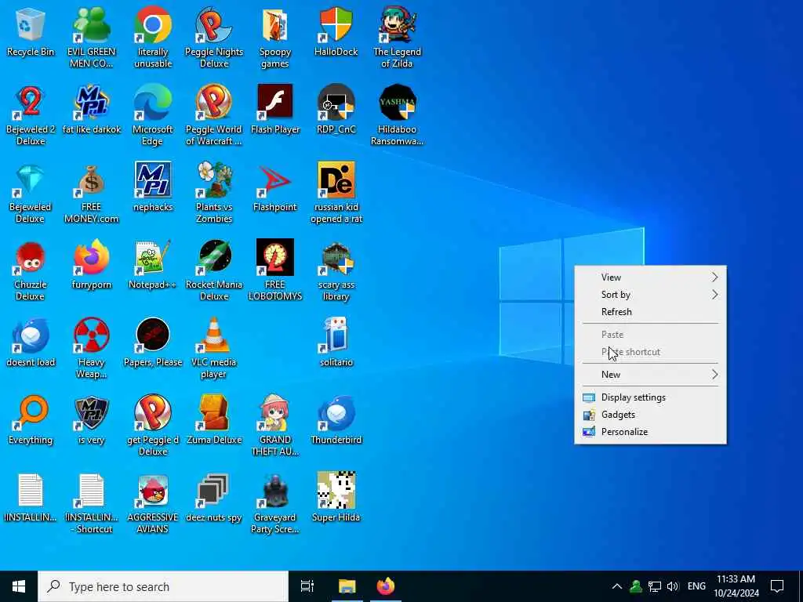Launch Peggle Nights Deluxe shortcut
The height and width of the screenshot is (602, 803).
point(214,37)
